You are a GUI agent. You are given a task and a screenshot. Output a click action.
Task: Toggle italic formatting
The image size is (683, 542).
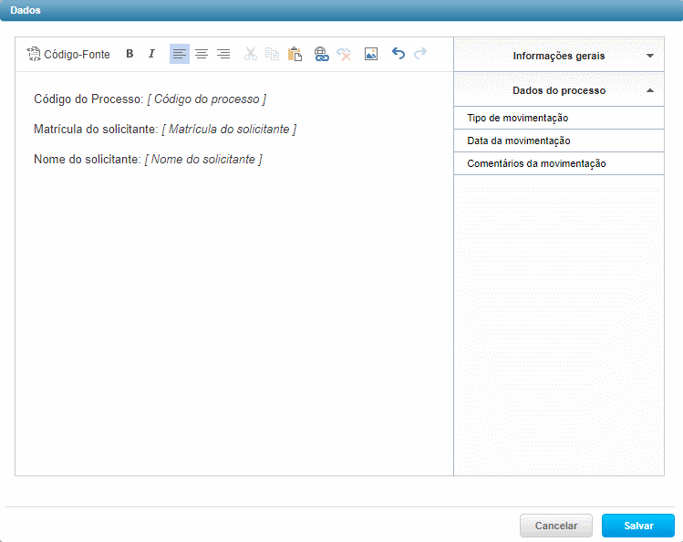pos(152,54)
